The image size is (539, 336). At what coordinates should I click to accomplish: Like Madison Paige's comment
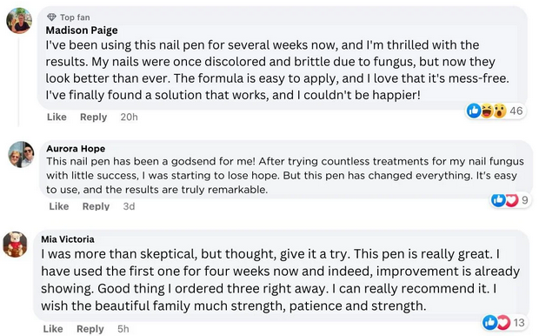[57, 117]
